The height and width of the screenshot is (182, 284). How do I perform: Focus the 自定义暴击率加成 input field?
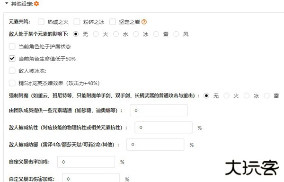point(86,162)
